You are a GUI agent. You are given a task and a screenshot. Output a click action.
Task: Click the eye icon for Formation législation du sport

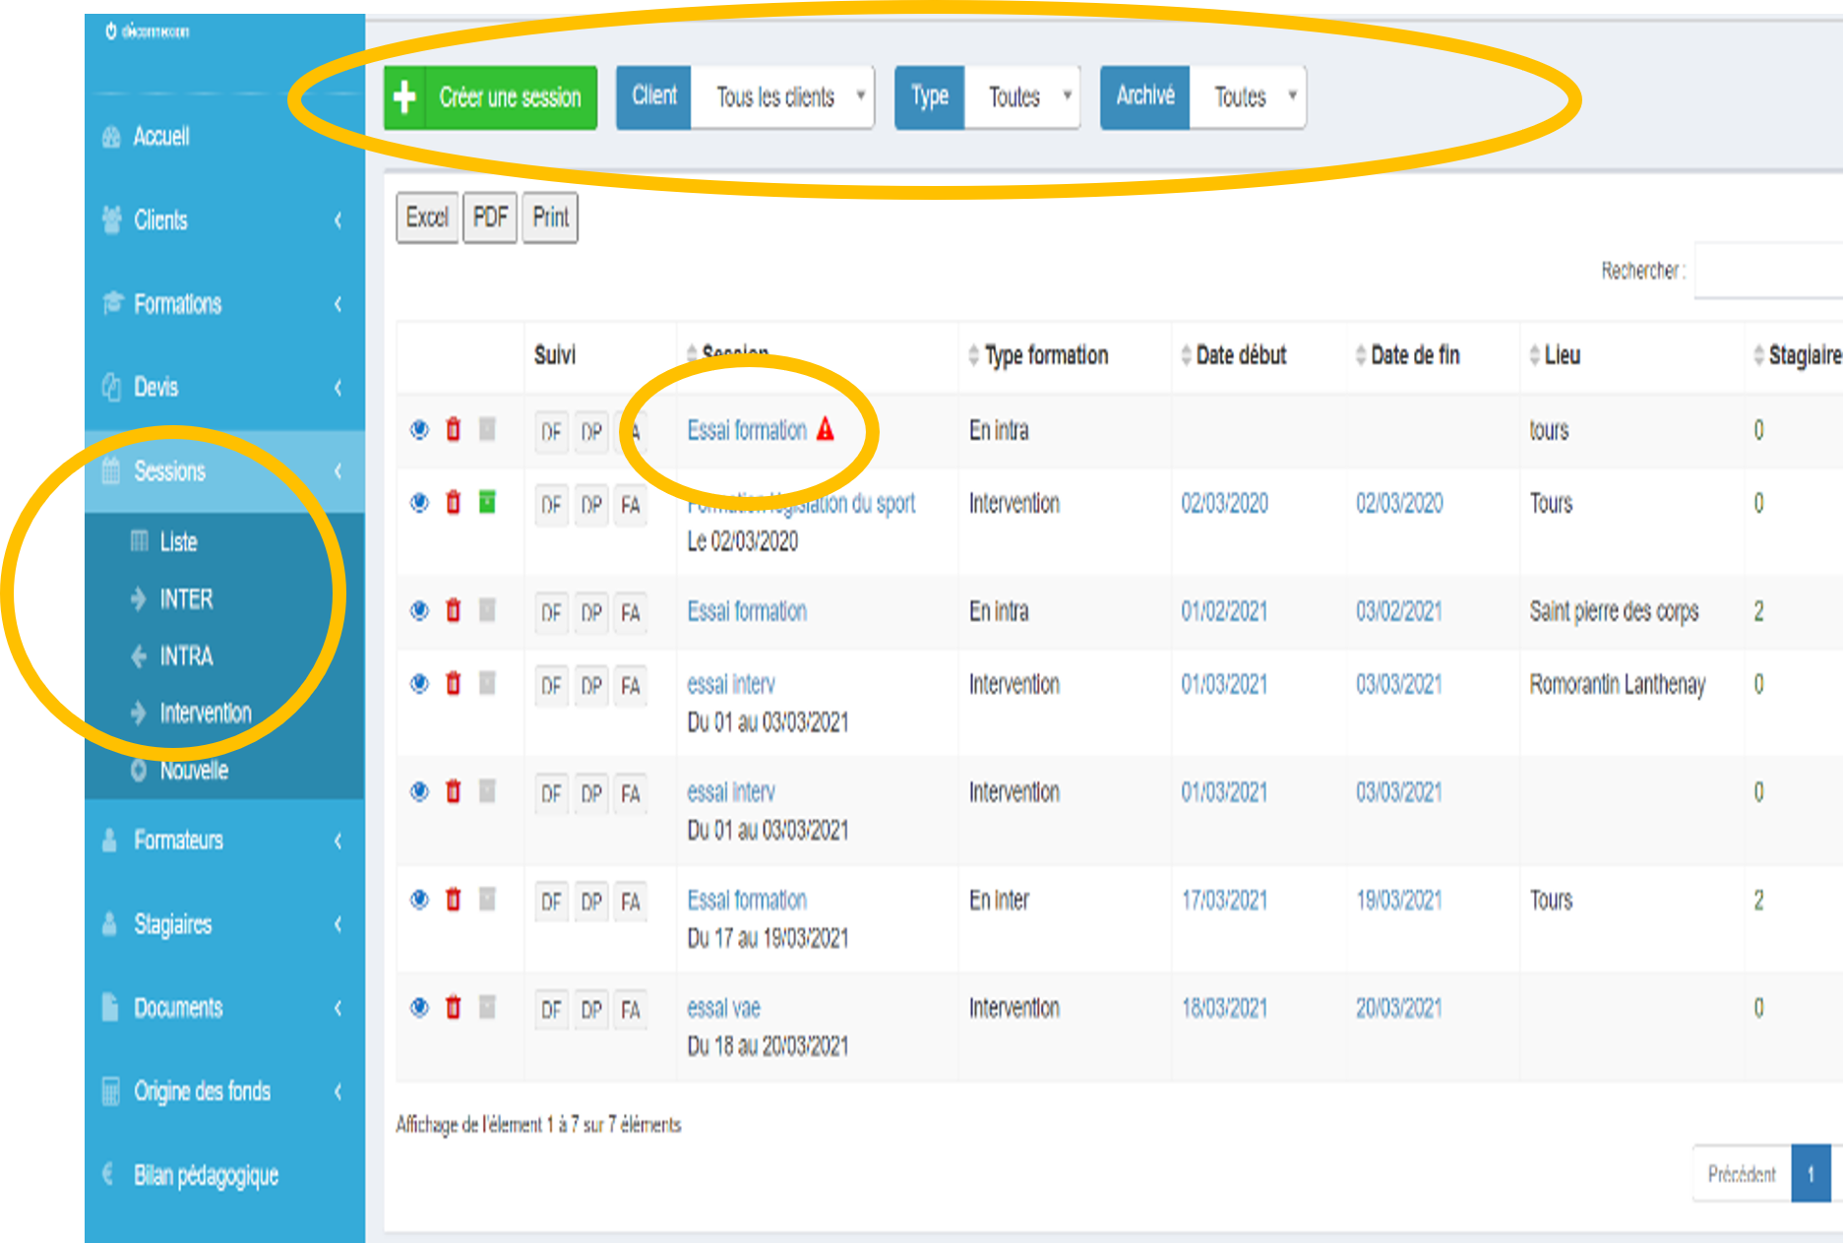(x=419, y=503)
